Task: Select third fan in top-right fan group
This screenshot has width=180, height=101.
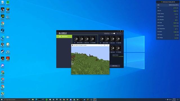Action: pyautogui.click(x=113, y=39)
